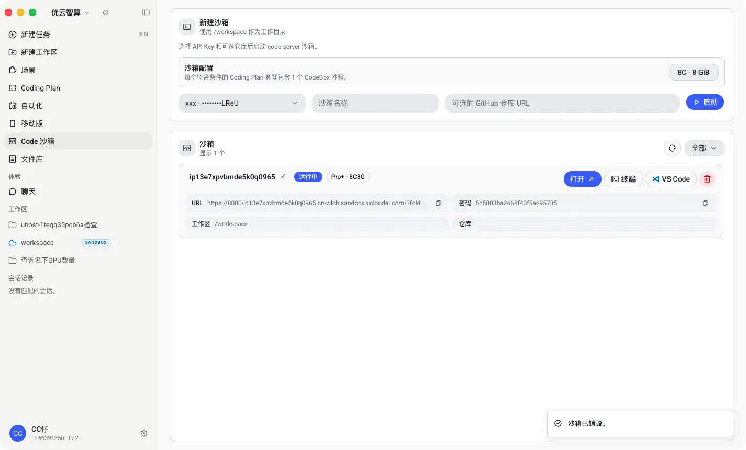Go to 场景 in the sidebar

[79, 70]
